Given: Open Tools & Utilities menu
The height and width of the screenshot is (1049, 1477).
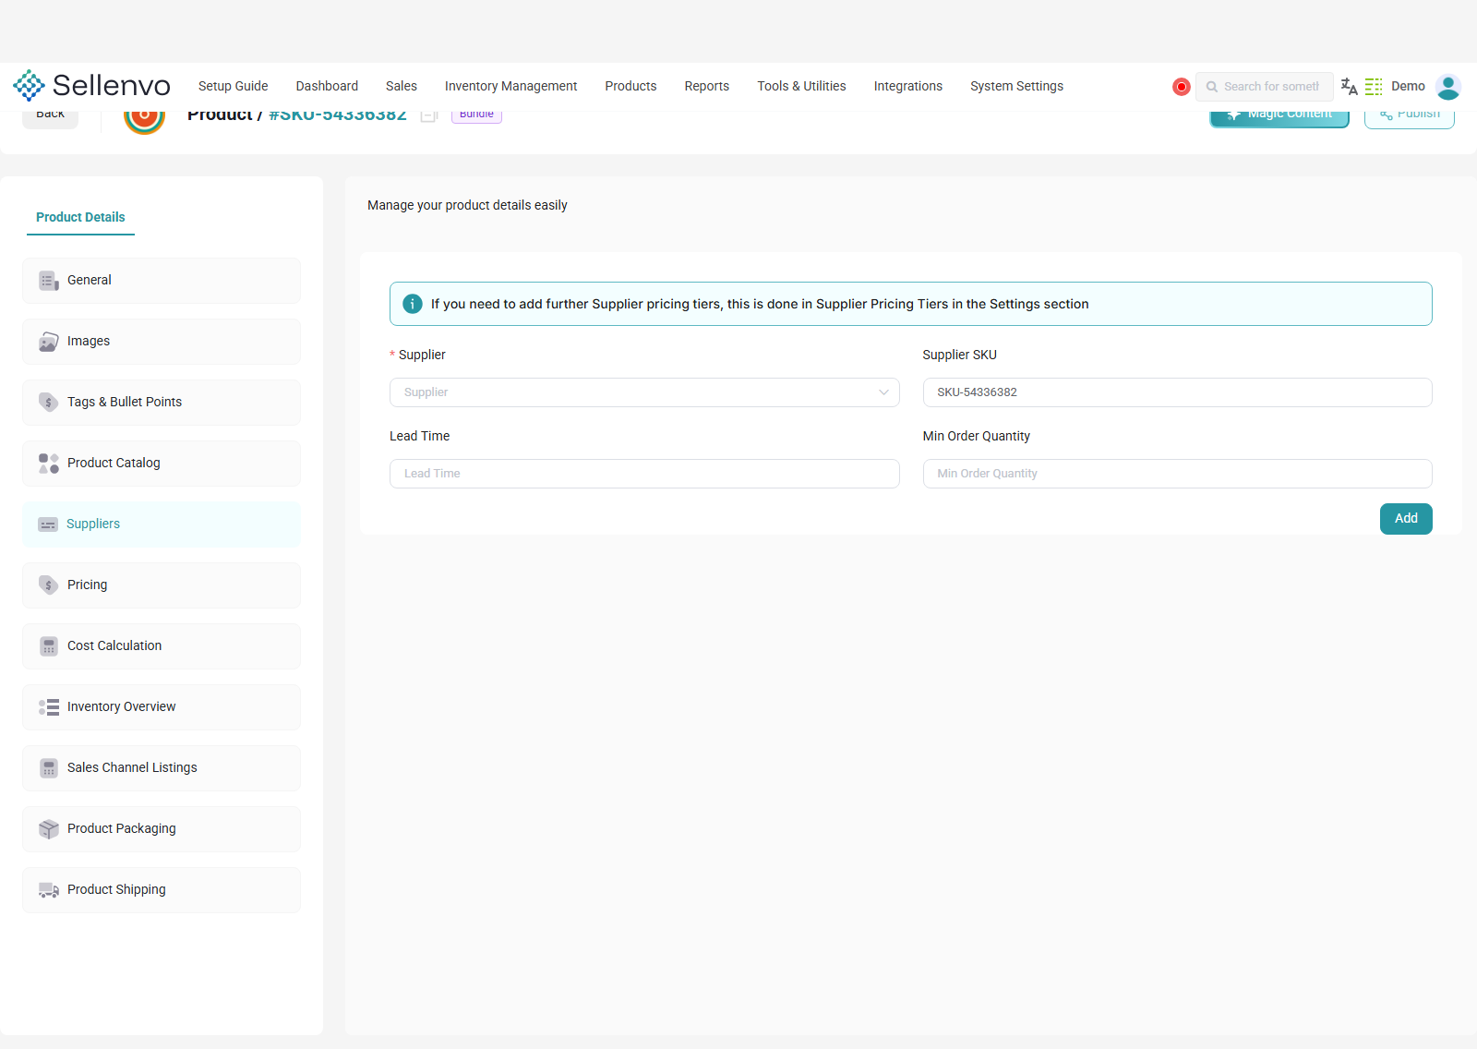Looking at the screenshot, I should [x=801, y=86].
